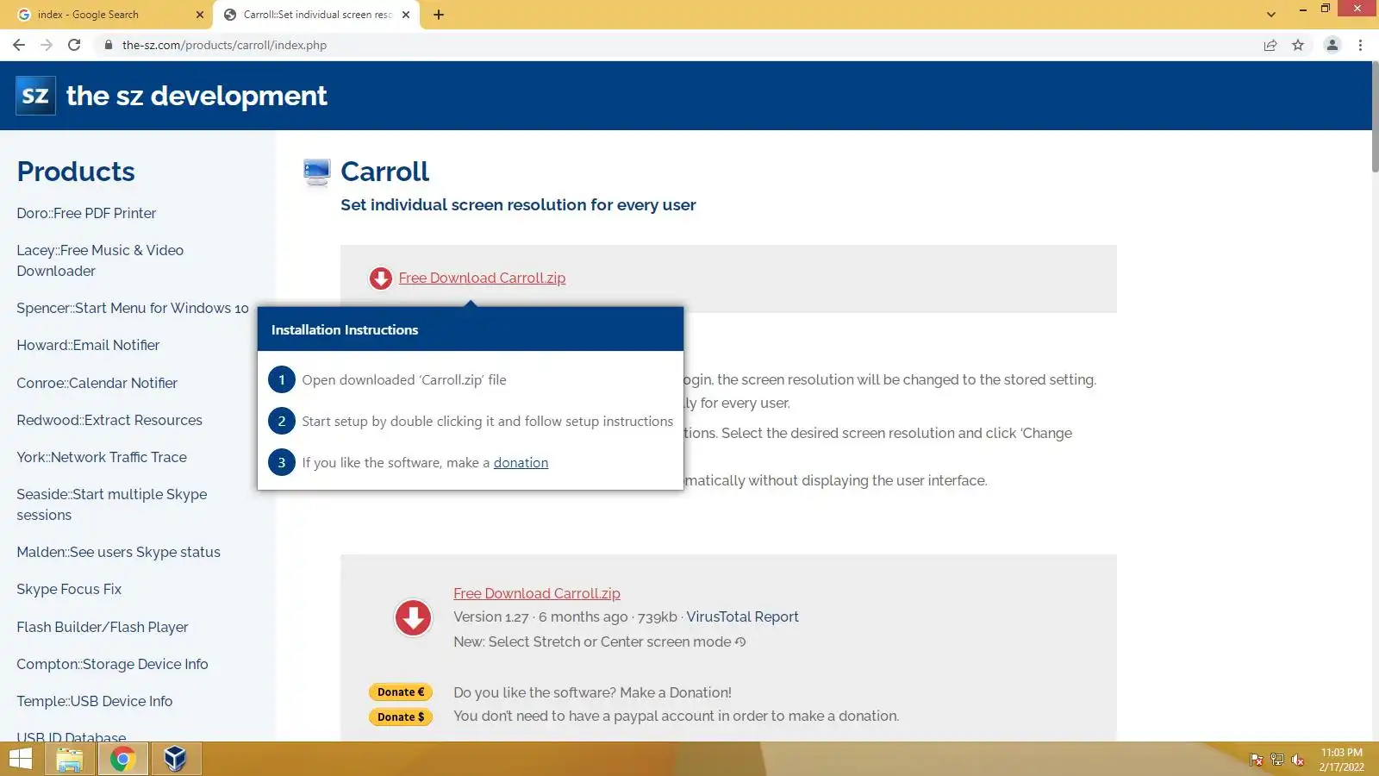Click top Free Download Carroll.zip link

point(482,278)
